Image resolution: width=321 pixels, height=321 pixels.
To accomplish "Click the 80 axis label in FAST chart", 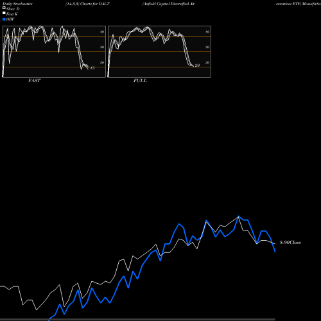I will [x=102, y=31].
